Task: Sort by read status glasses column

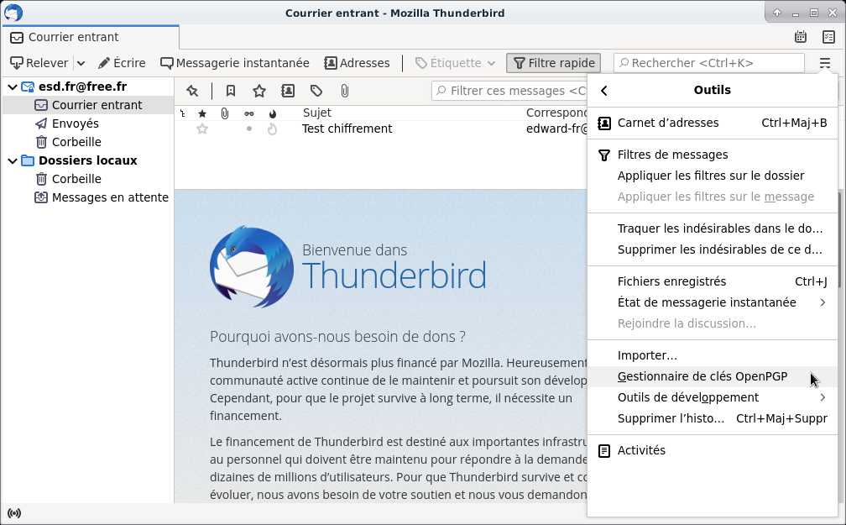Action: (x=248, y=113)
